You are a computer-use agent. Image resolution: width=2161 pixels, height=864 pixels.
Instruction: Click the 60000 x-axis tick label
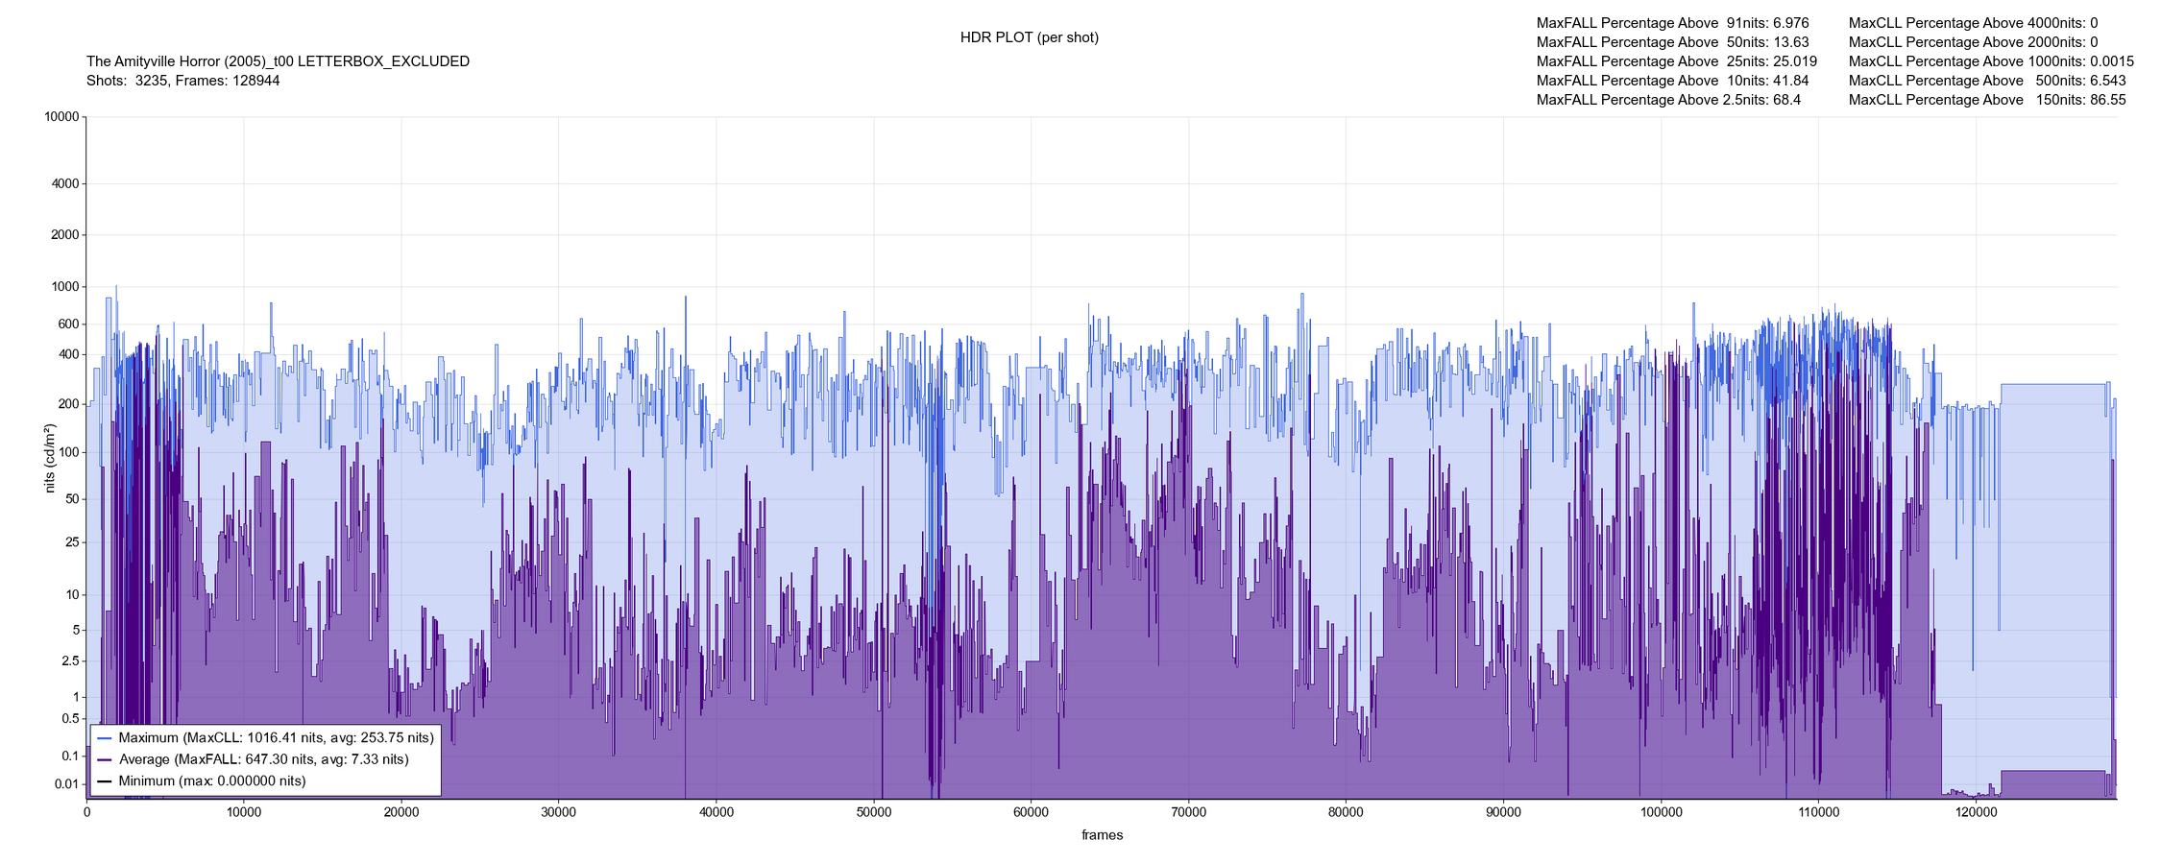pyautogui.click(x=1031, y=813)
